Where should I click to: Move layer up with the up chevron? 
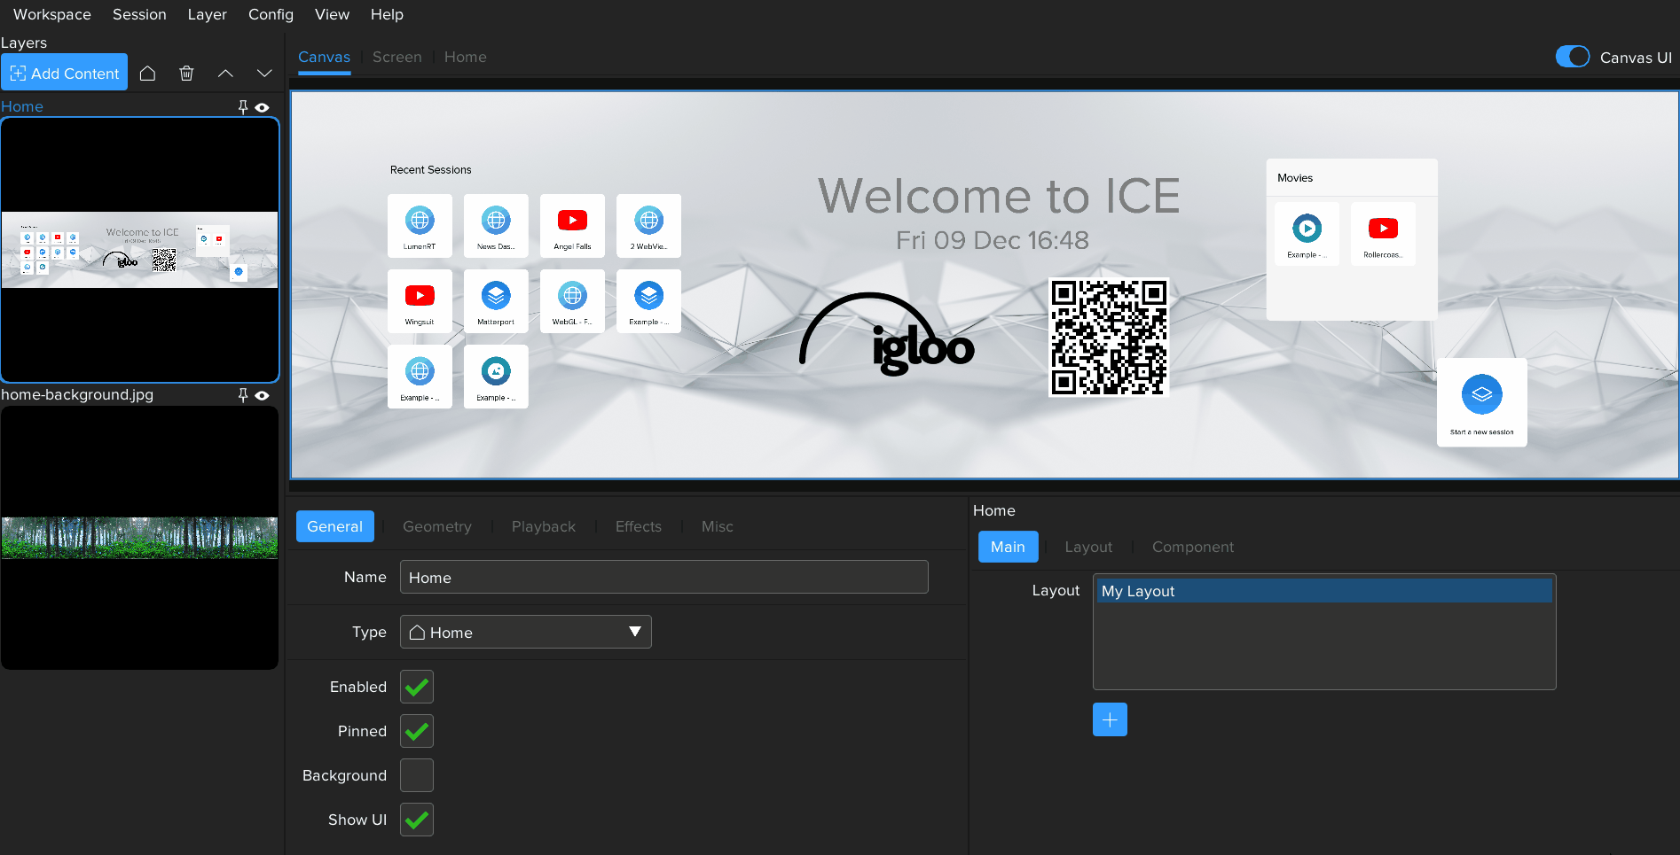[225, 74]
